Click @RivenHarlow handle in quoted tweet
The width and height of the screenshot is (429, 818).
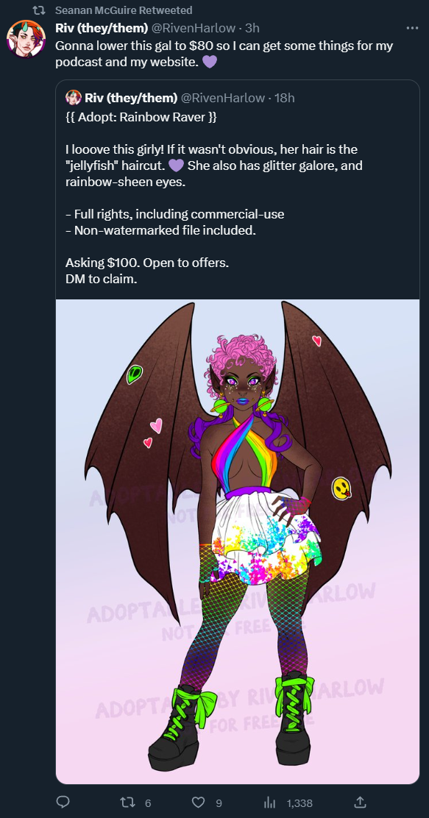tap(222, 98)
